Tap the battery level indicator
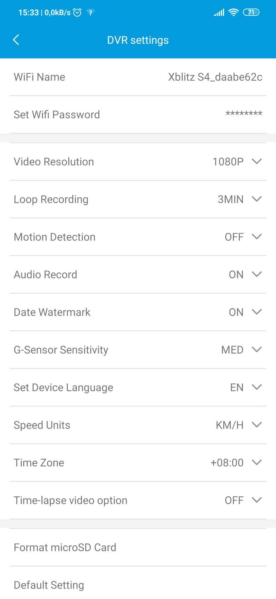276x599 pixels. click(x=251, y=12)
